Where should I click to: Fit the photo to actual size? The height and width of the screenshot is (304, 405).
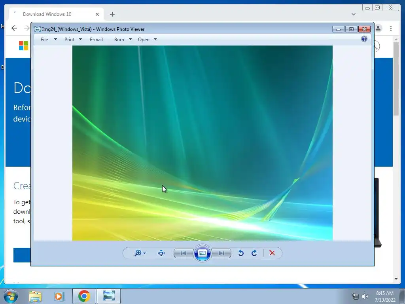point(161,253)
